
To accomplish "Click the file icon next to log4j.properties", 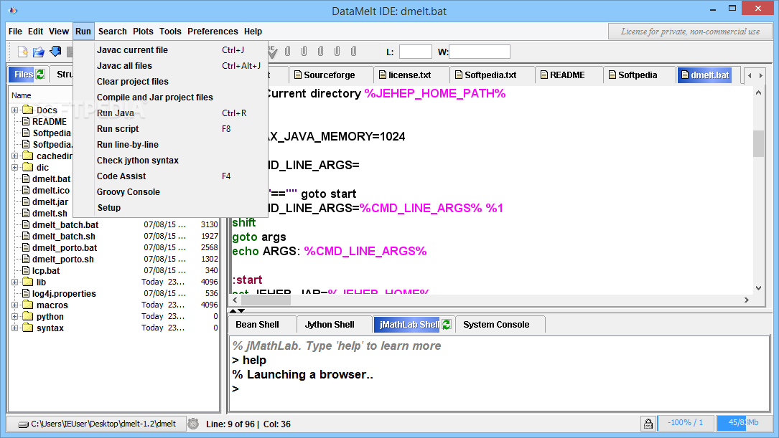I will click(26, 294).
